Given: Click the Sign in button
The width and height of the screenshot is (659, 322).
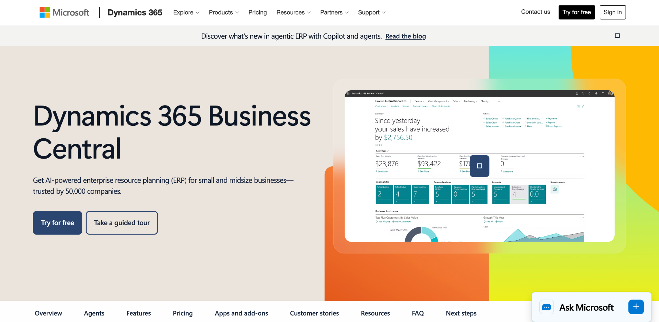Looking at the screenshot, I should (x=613, y=12).
